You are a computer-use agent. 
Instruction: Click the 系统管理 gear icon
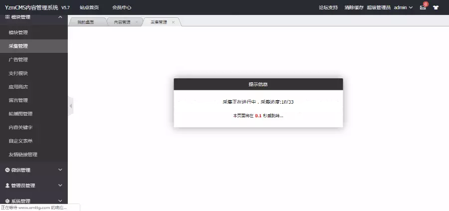[7, 201]
